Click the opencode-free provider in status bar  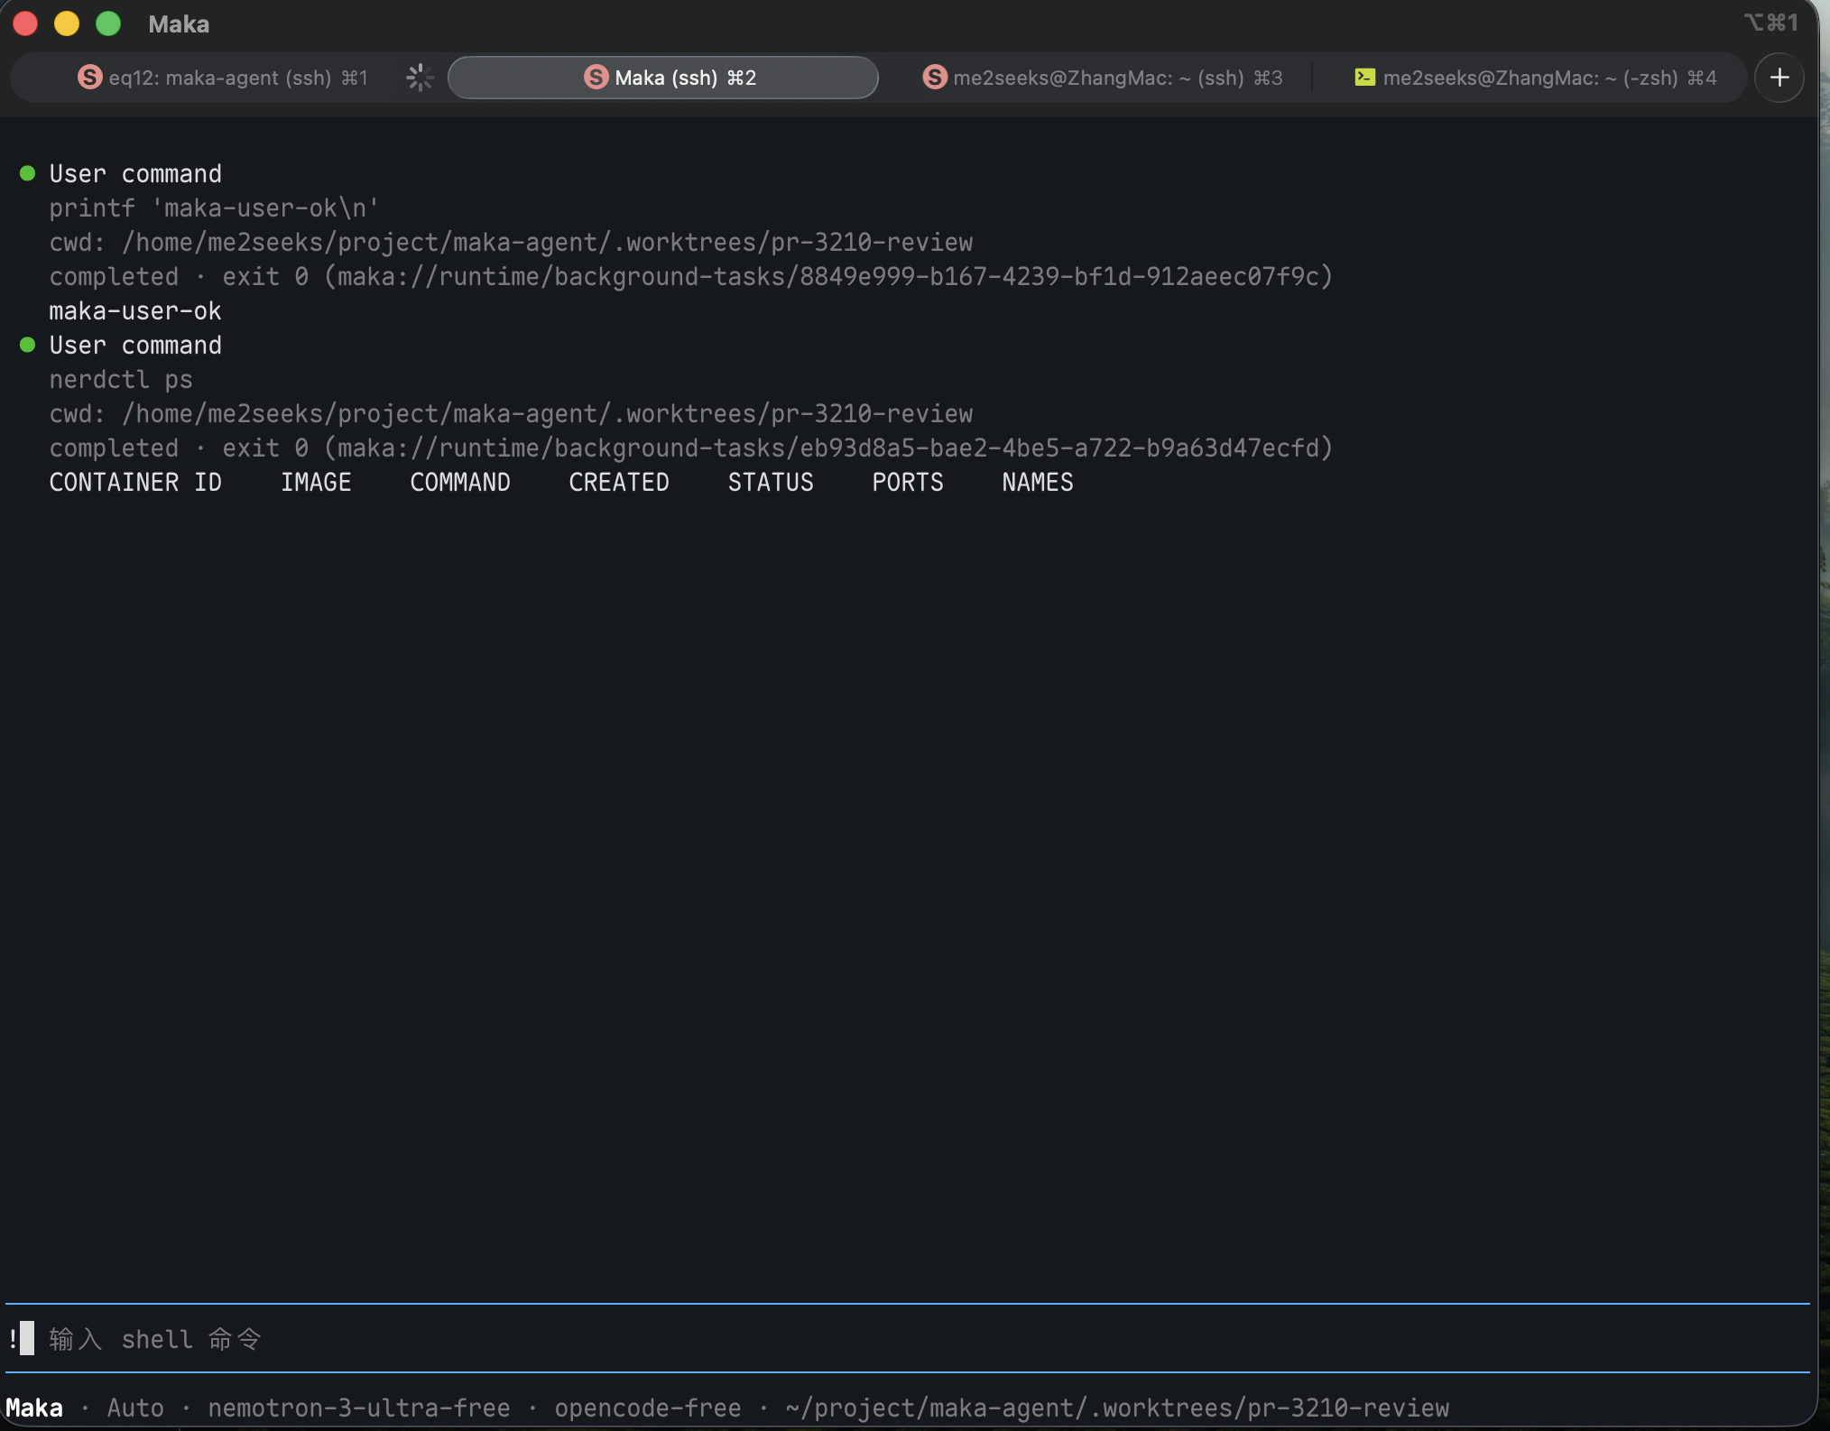[648, 1408]
